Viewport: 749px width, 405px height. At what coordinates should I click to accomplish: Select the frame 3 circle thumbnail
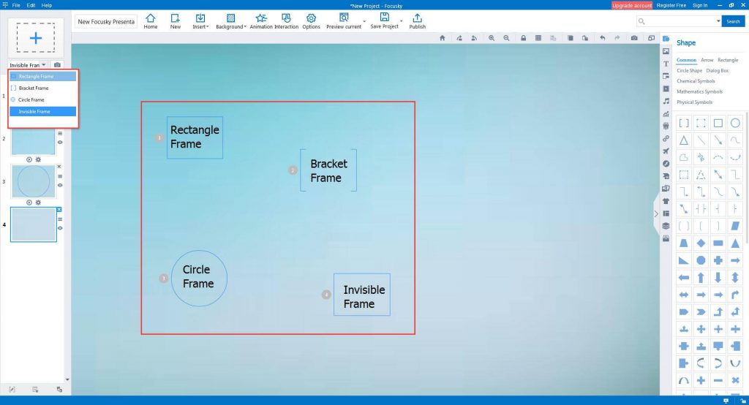pos(33,181)
